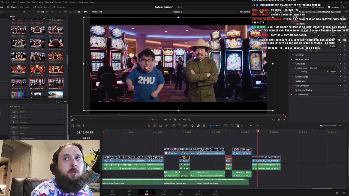This screenshot has height=196, width=349.
Task: Click timeline zoom out minus button
Action: (242, 126)
